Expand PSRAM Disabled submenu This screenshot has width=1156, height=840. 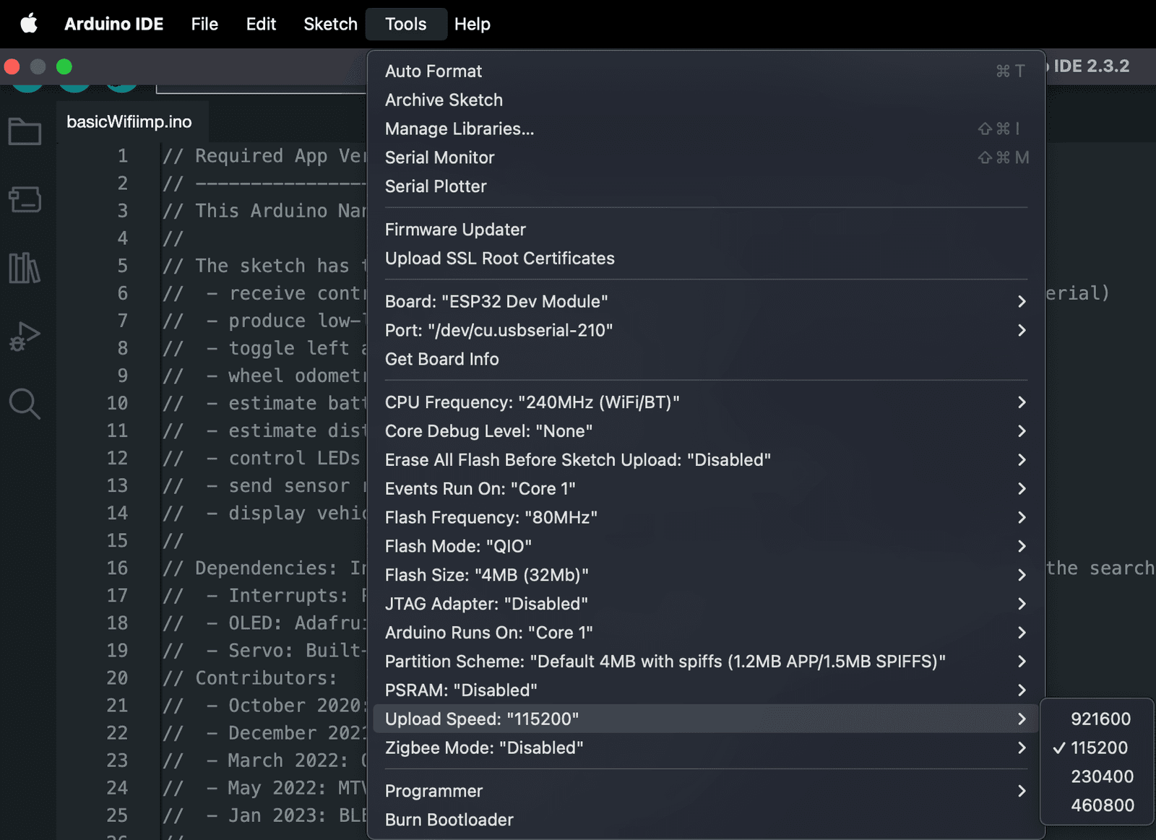pos(706,690)
